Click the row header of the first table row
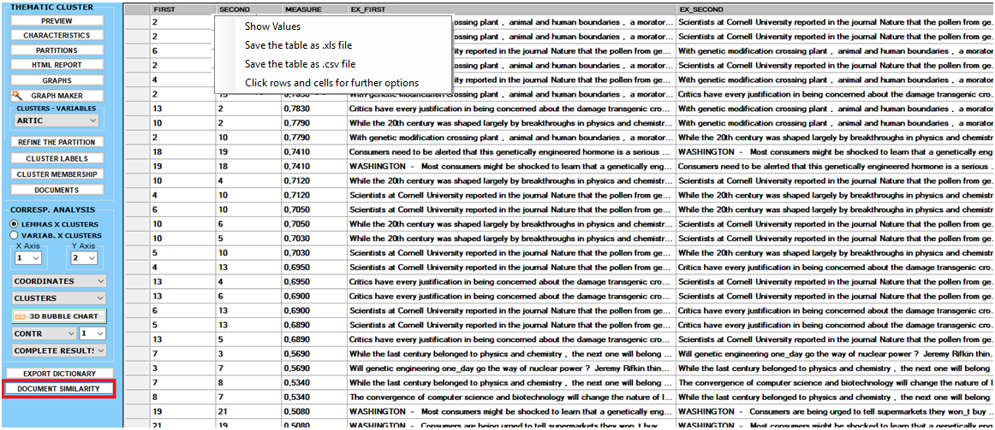995x430 pixels. click(x=136, y=21)
